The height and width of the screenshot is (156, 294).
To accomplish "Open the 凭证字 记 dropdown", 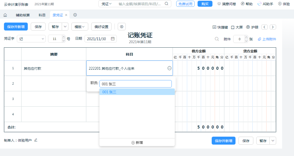I will pyautogui.click(x=31, y=39).
